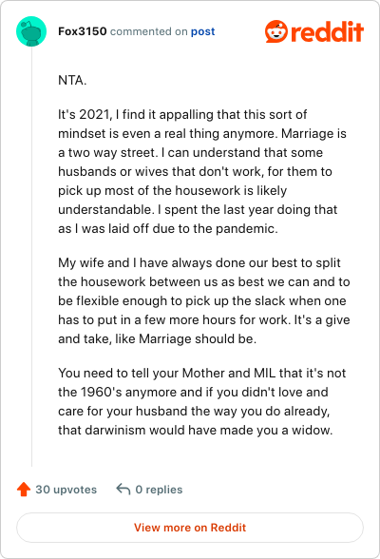This screenshot has width=380, height=559.
Task: Click the paragraph starting "It's 2021"
Action: point(202,171)
